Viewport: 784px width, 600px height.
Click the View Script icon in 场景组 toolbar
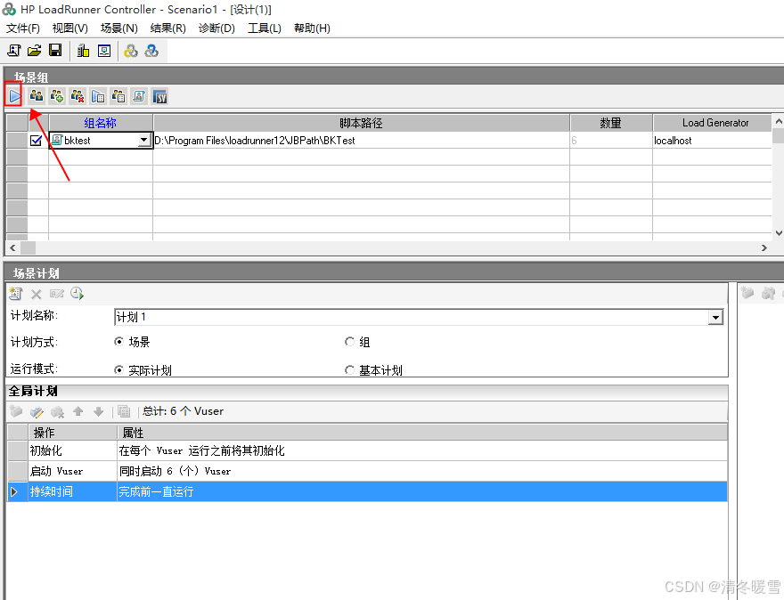coord(139,96)
